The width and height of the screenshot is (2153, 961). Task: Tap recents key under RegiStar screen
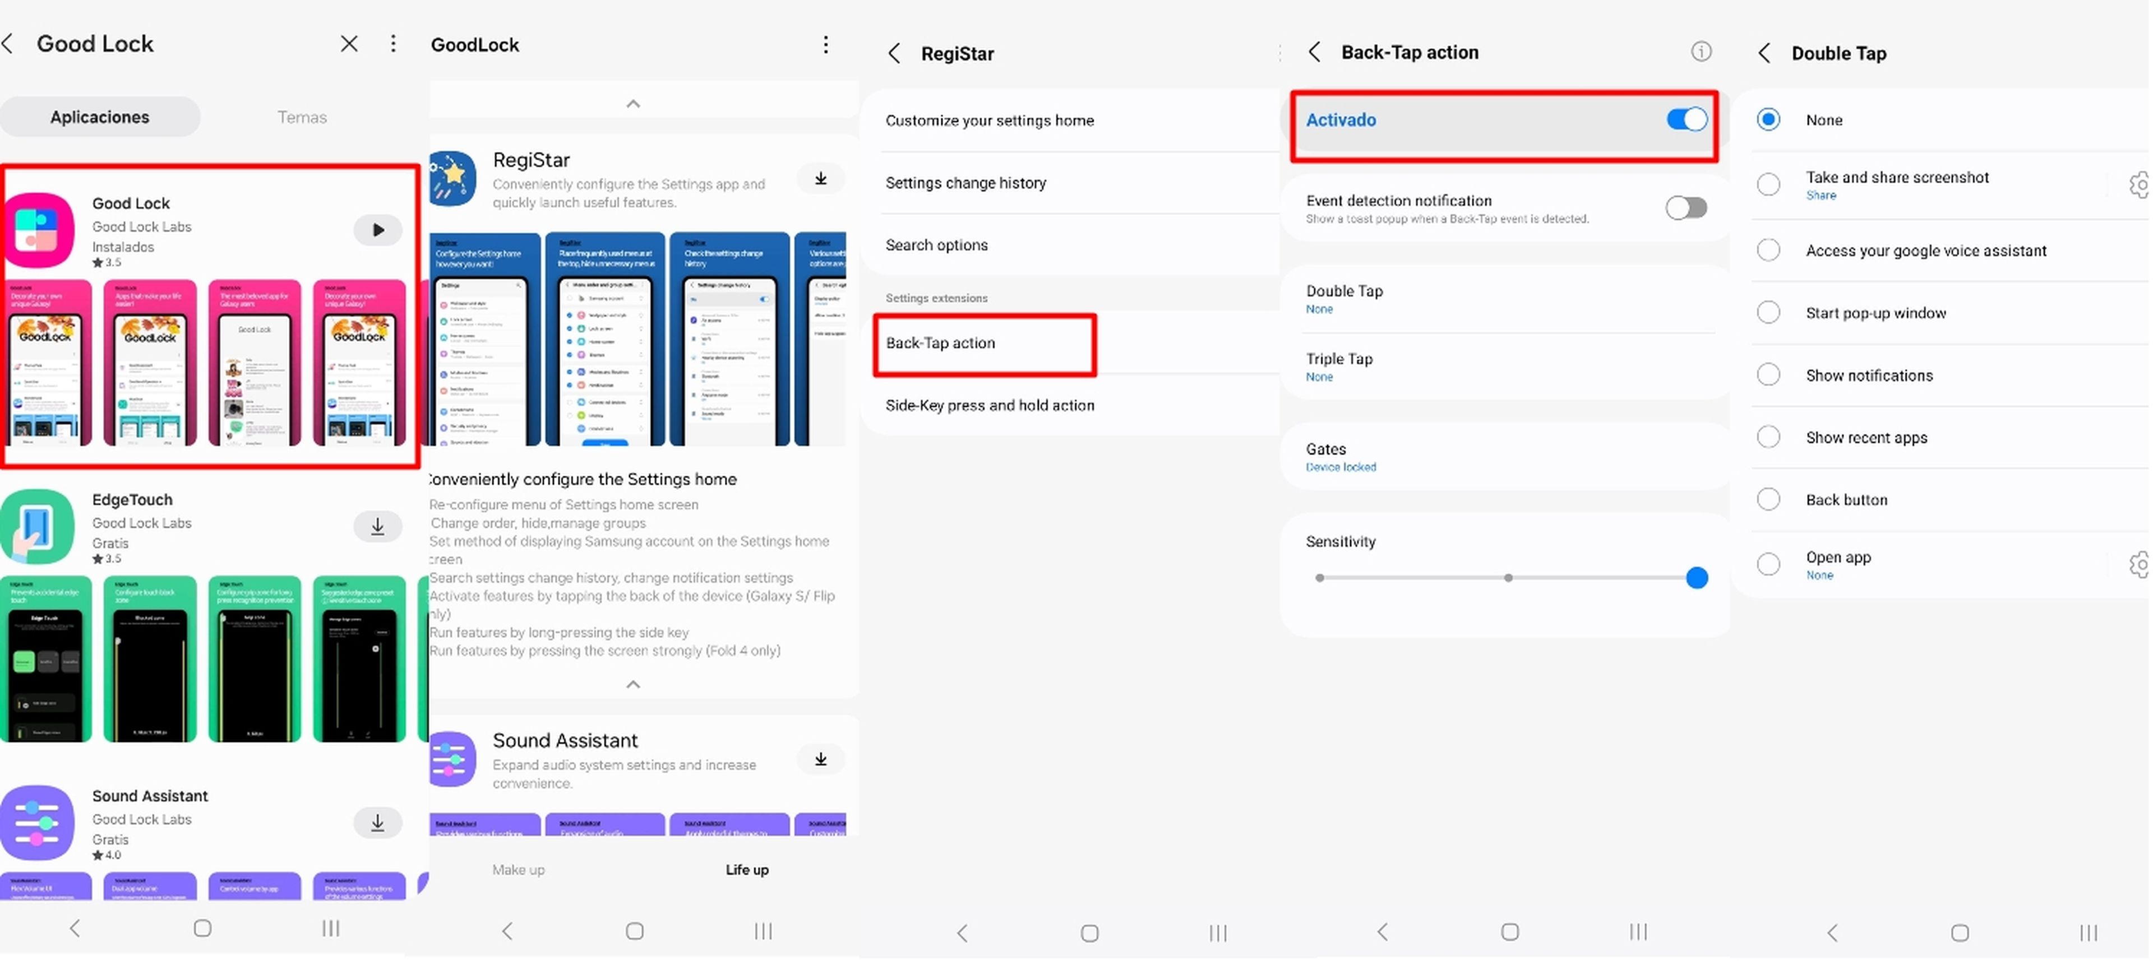coord(1218,932)
